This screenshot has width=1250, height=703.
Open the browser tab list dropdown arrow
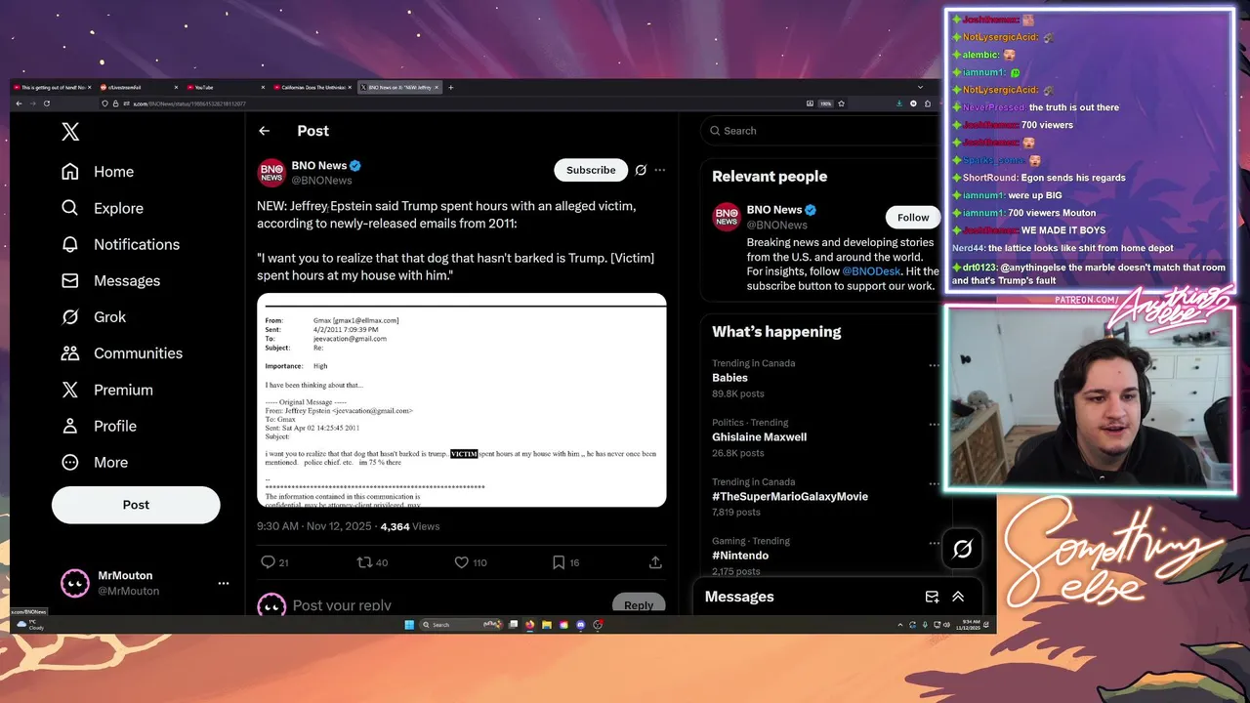(x=920, y=87)
